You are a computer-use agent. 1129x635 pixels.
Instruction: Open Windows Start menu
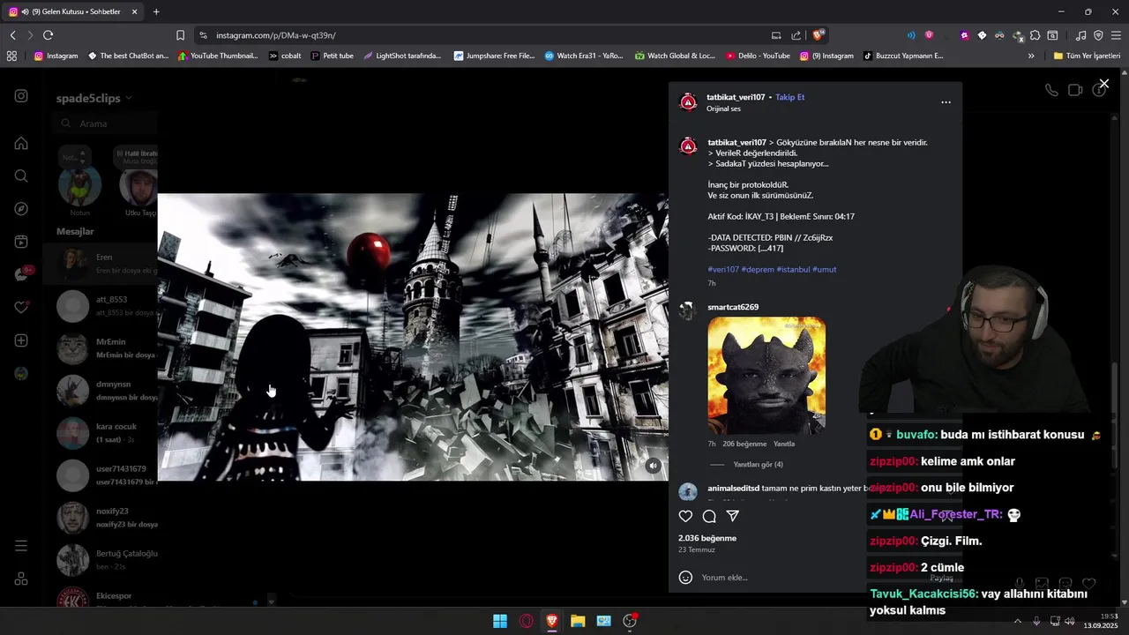(x=500, y=621)
